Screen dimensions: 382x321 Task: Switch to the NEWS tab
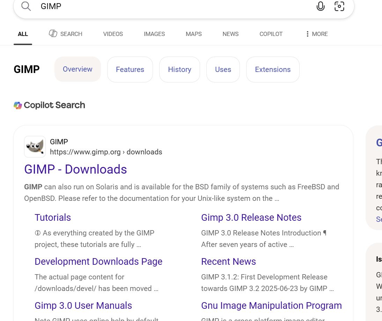pyautogui.click(x=230, y=34)
